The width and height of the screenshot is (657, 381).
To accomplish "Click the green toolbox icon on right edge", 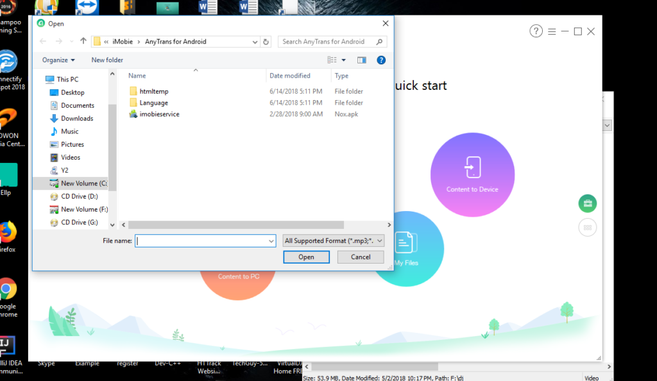I will [x=587, y=203].
